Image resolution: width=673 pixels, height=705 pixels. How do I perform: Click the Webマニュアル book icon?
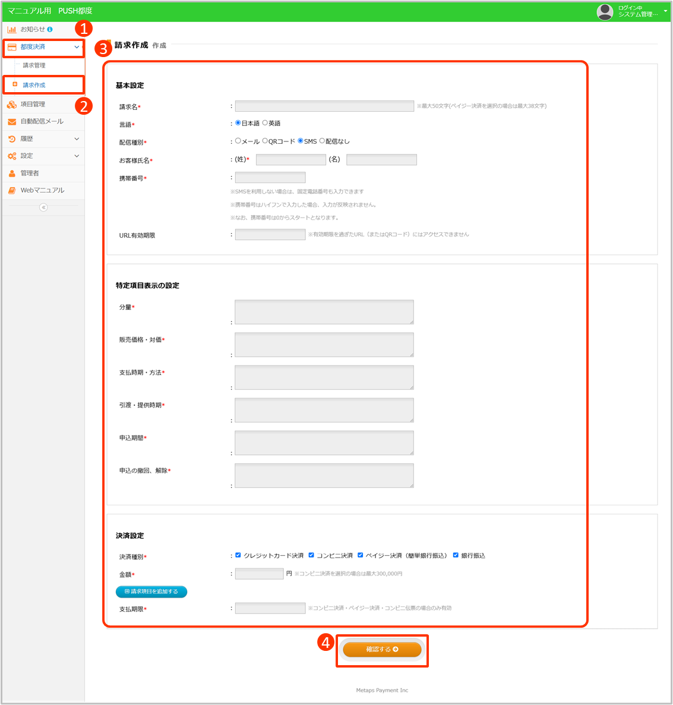click(x=12, y=191)
